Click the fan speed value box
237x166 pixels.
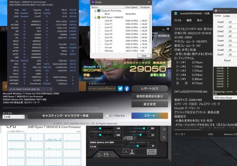[151, 146]
